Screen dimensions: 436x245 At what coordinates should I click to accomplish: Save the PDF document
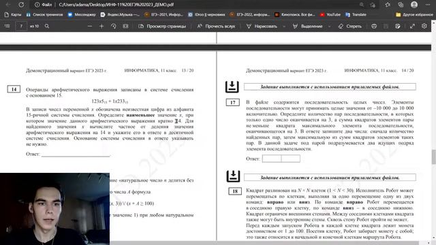click(x=386, y=26)
